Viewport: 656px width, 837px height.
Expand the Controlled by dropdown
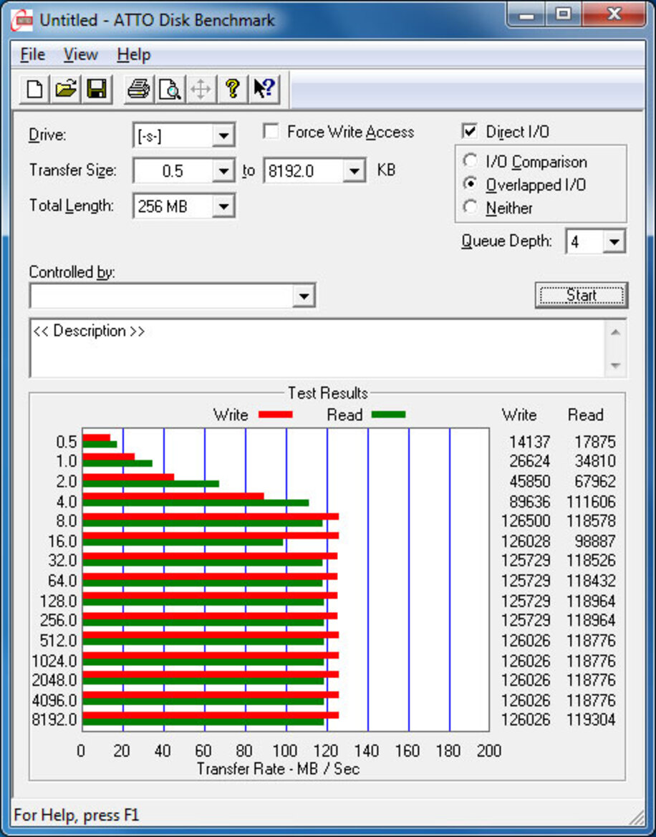click(304, 296)
